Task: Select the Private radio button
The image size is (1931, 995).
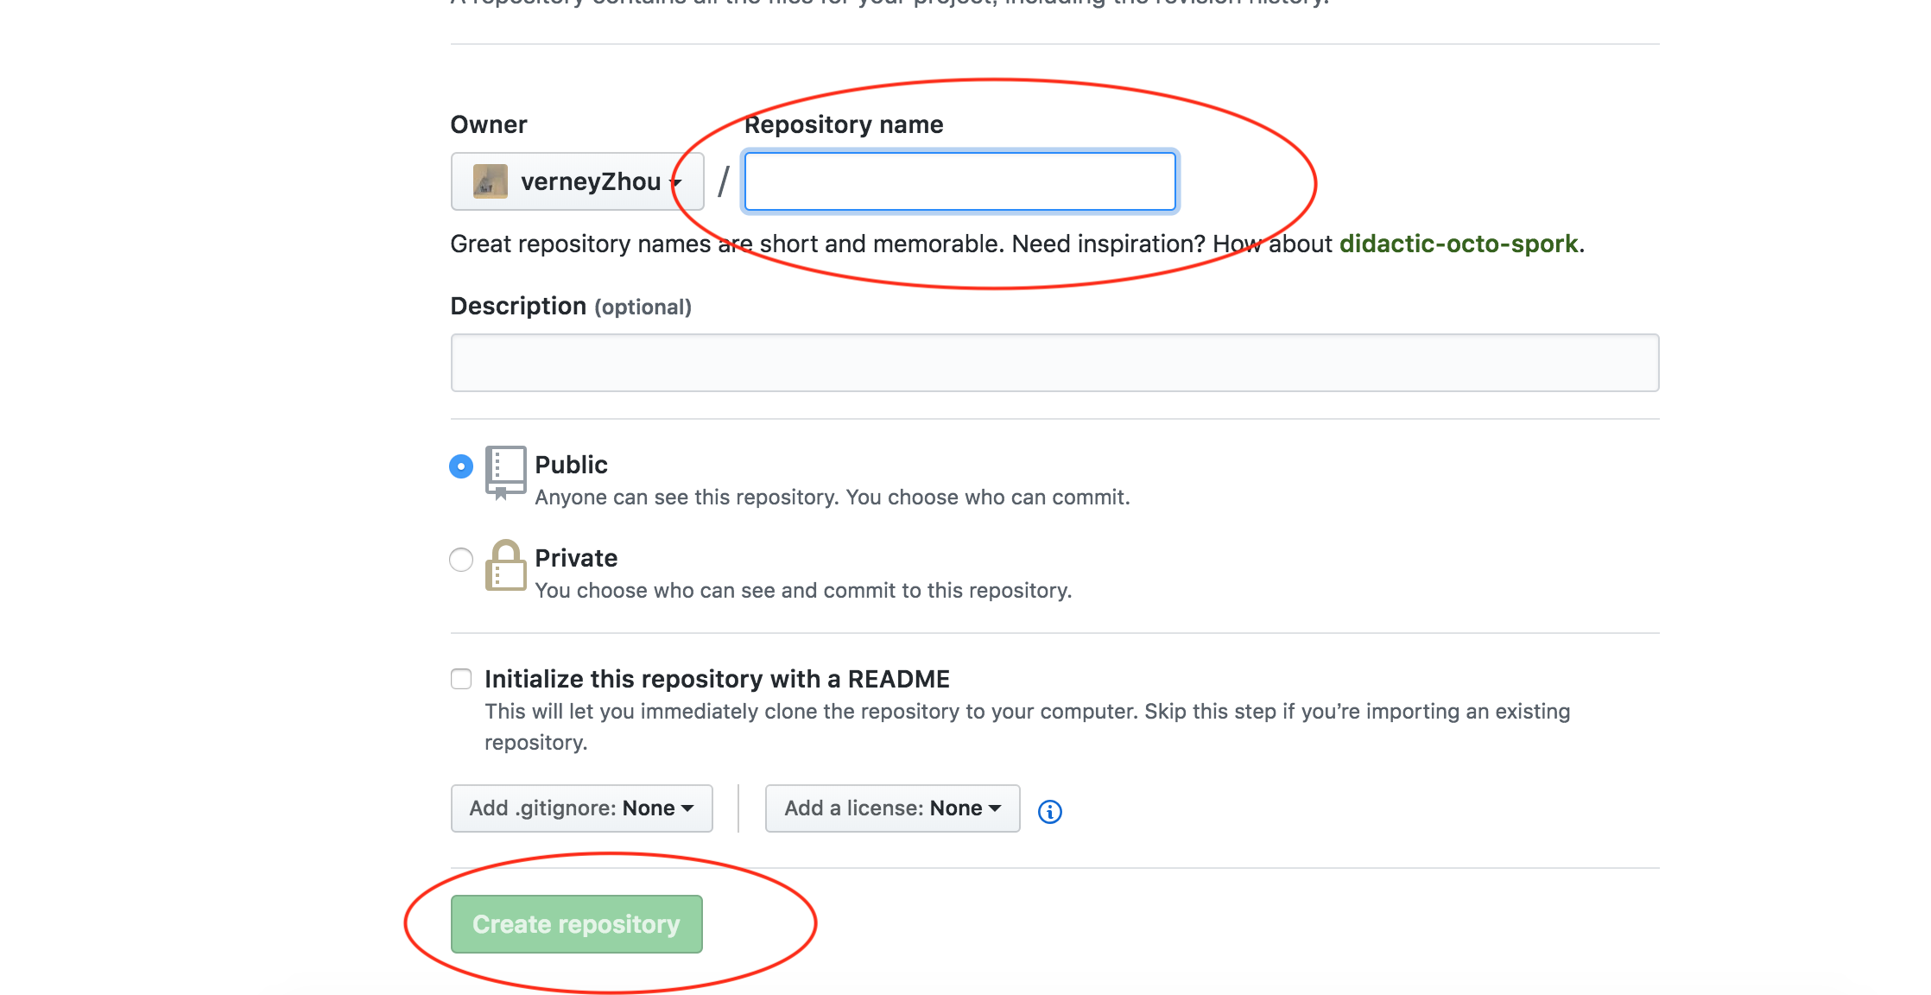Action: click(x=461, y=560)
